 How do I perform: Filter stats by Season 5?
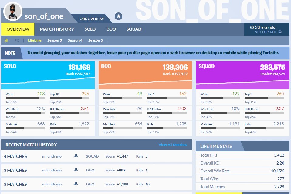[55, 40]
